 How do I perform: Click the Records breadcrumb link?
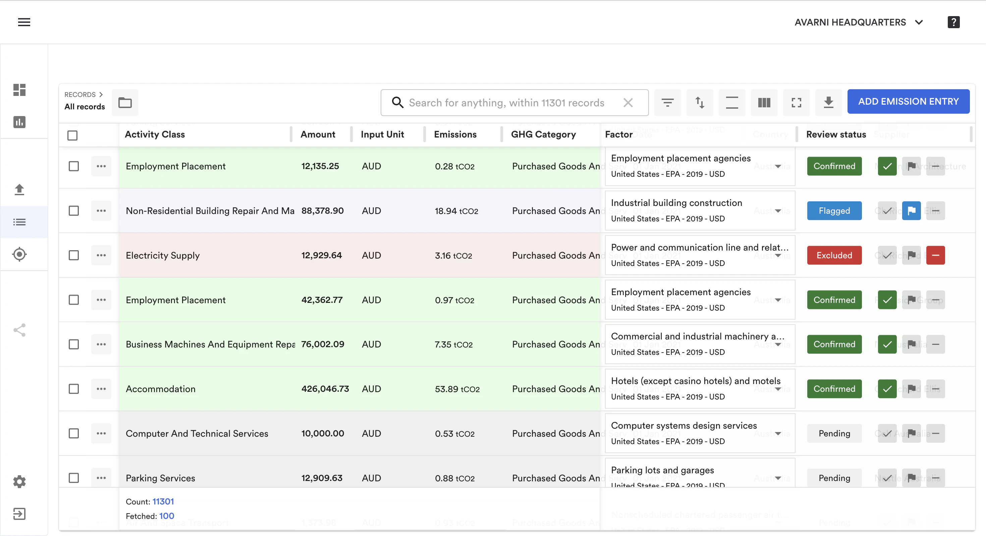tap(80, 95)
